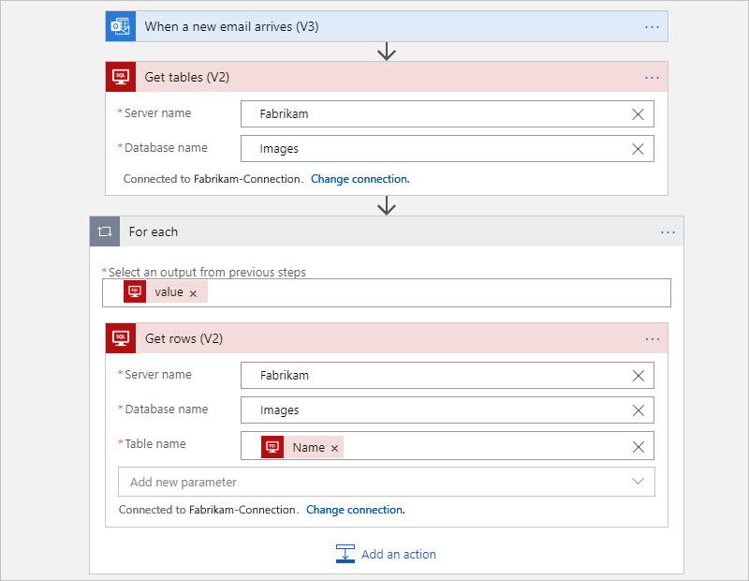Click Change connection under Get rows
Image resolution: width=749 pixels, height=581 pixels.
click(355, 509)
